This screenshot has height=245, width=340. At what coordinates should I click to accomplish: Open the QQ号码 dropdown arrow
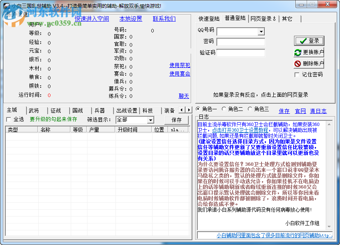(x=261, y=32)
